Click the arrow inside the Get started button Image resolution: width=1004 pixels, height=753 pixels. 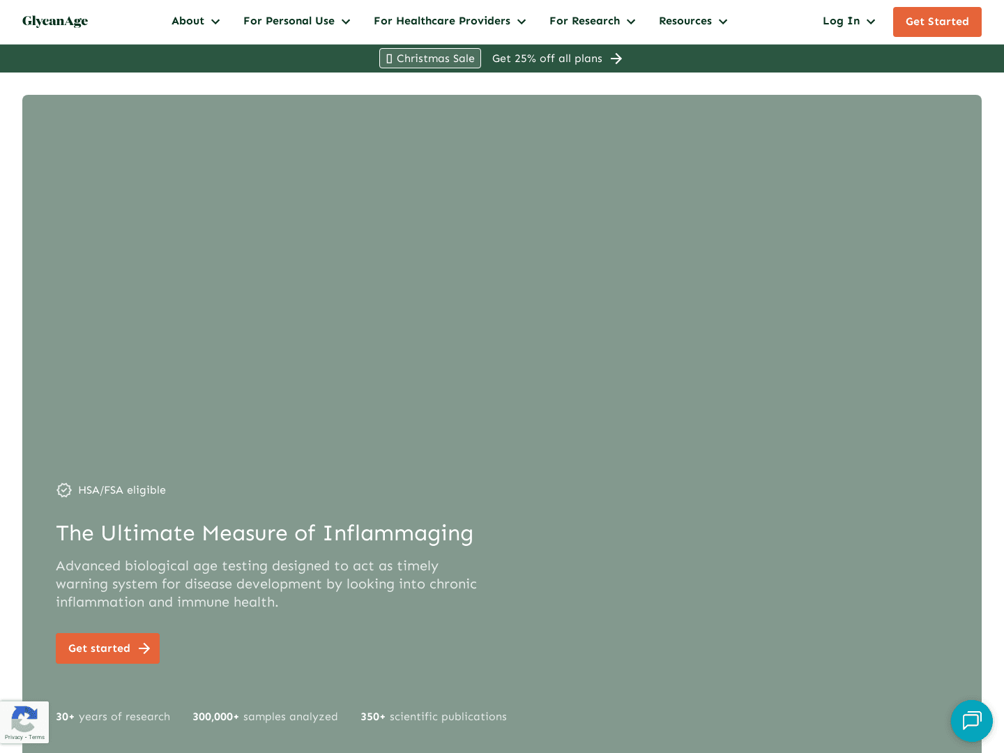144,648
